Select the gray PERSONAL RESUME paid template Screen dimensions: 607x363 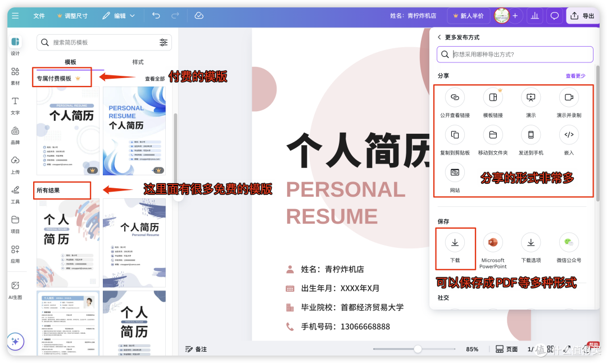coord(68,131)
